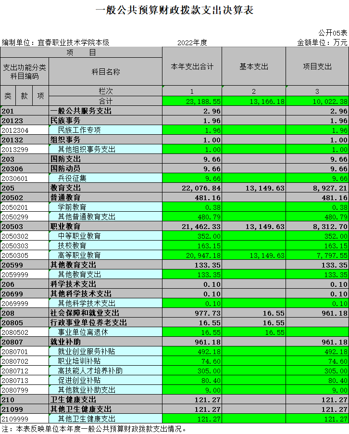The width and height of the screenshot is (349, 434).
Task: Click the total value 23,188.55
Action: point(192,101)
